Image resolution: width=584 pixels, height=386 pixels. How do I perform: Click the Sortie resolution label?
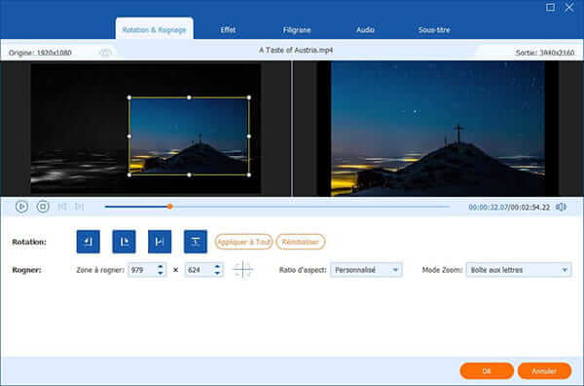click(545, 53)
